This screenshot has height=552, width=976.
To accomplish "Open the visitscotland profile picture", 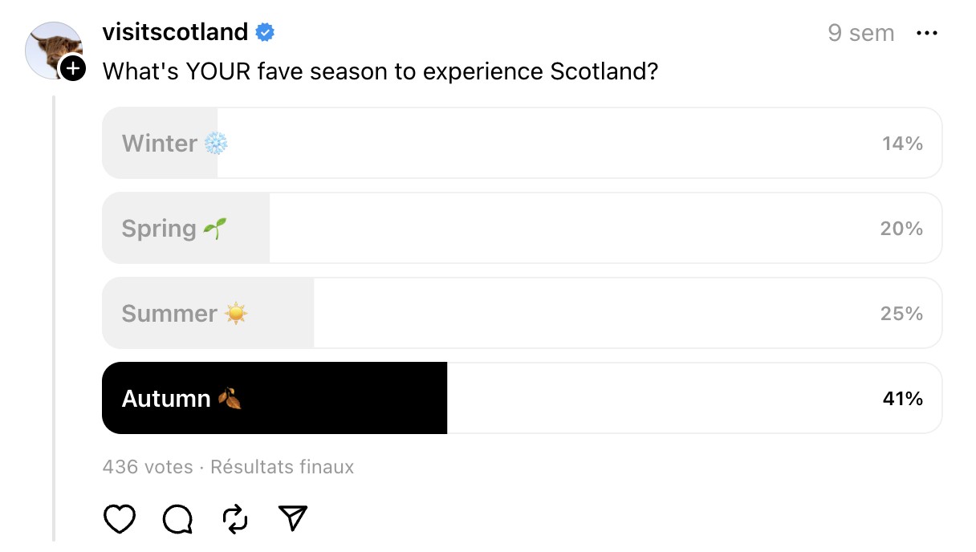I will [x=54, y=51].
